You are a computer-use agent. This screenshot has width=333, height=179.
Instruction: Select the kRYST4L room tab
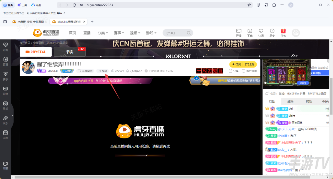36,52
